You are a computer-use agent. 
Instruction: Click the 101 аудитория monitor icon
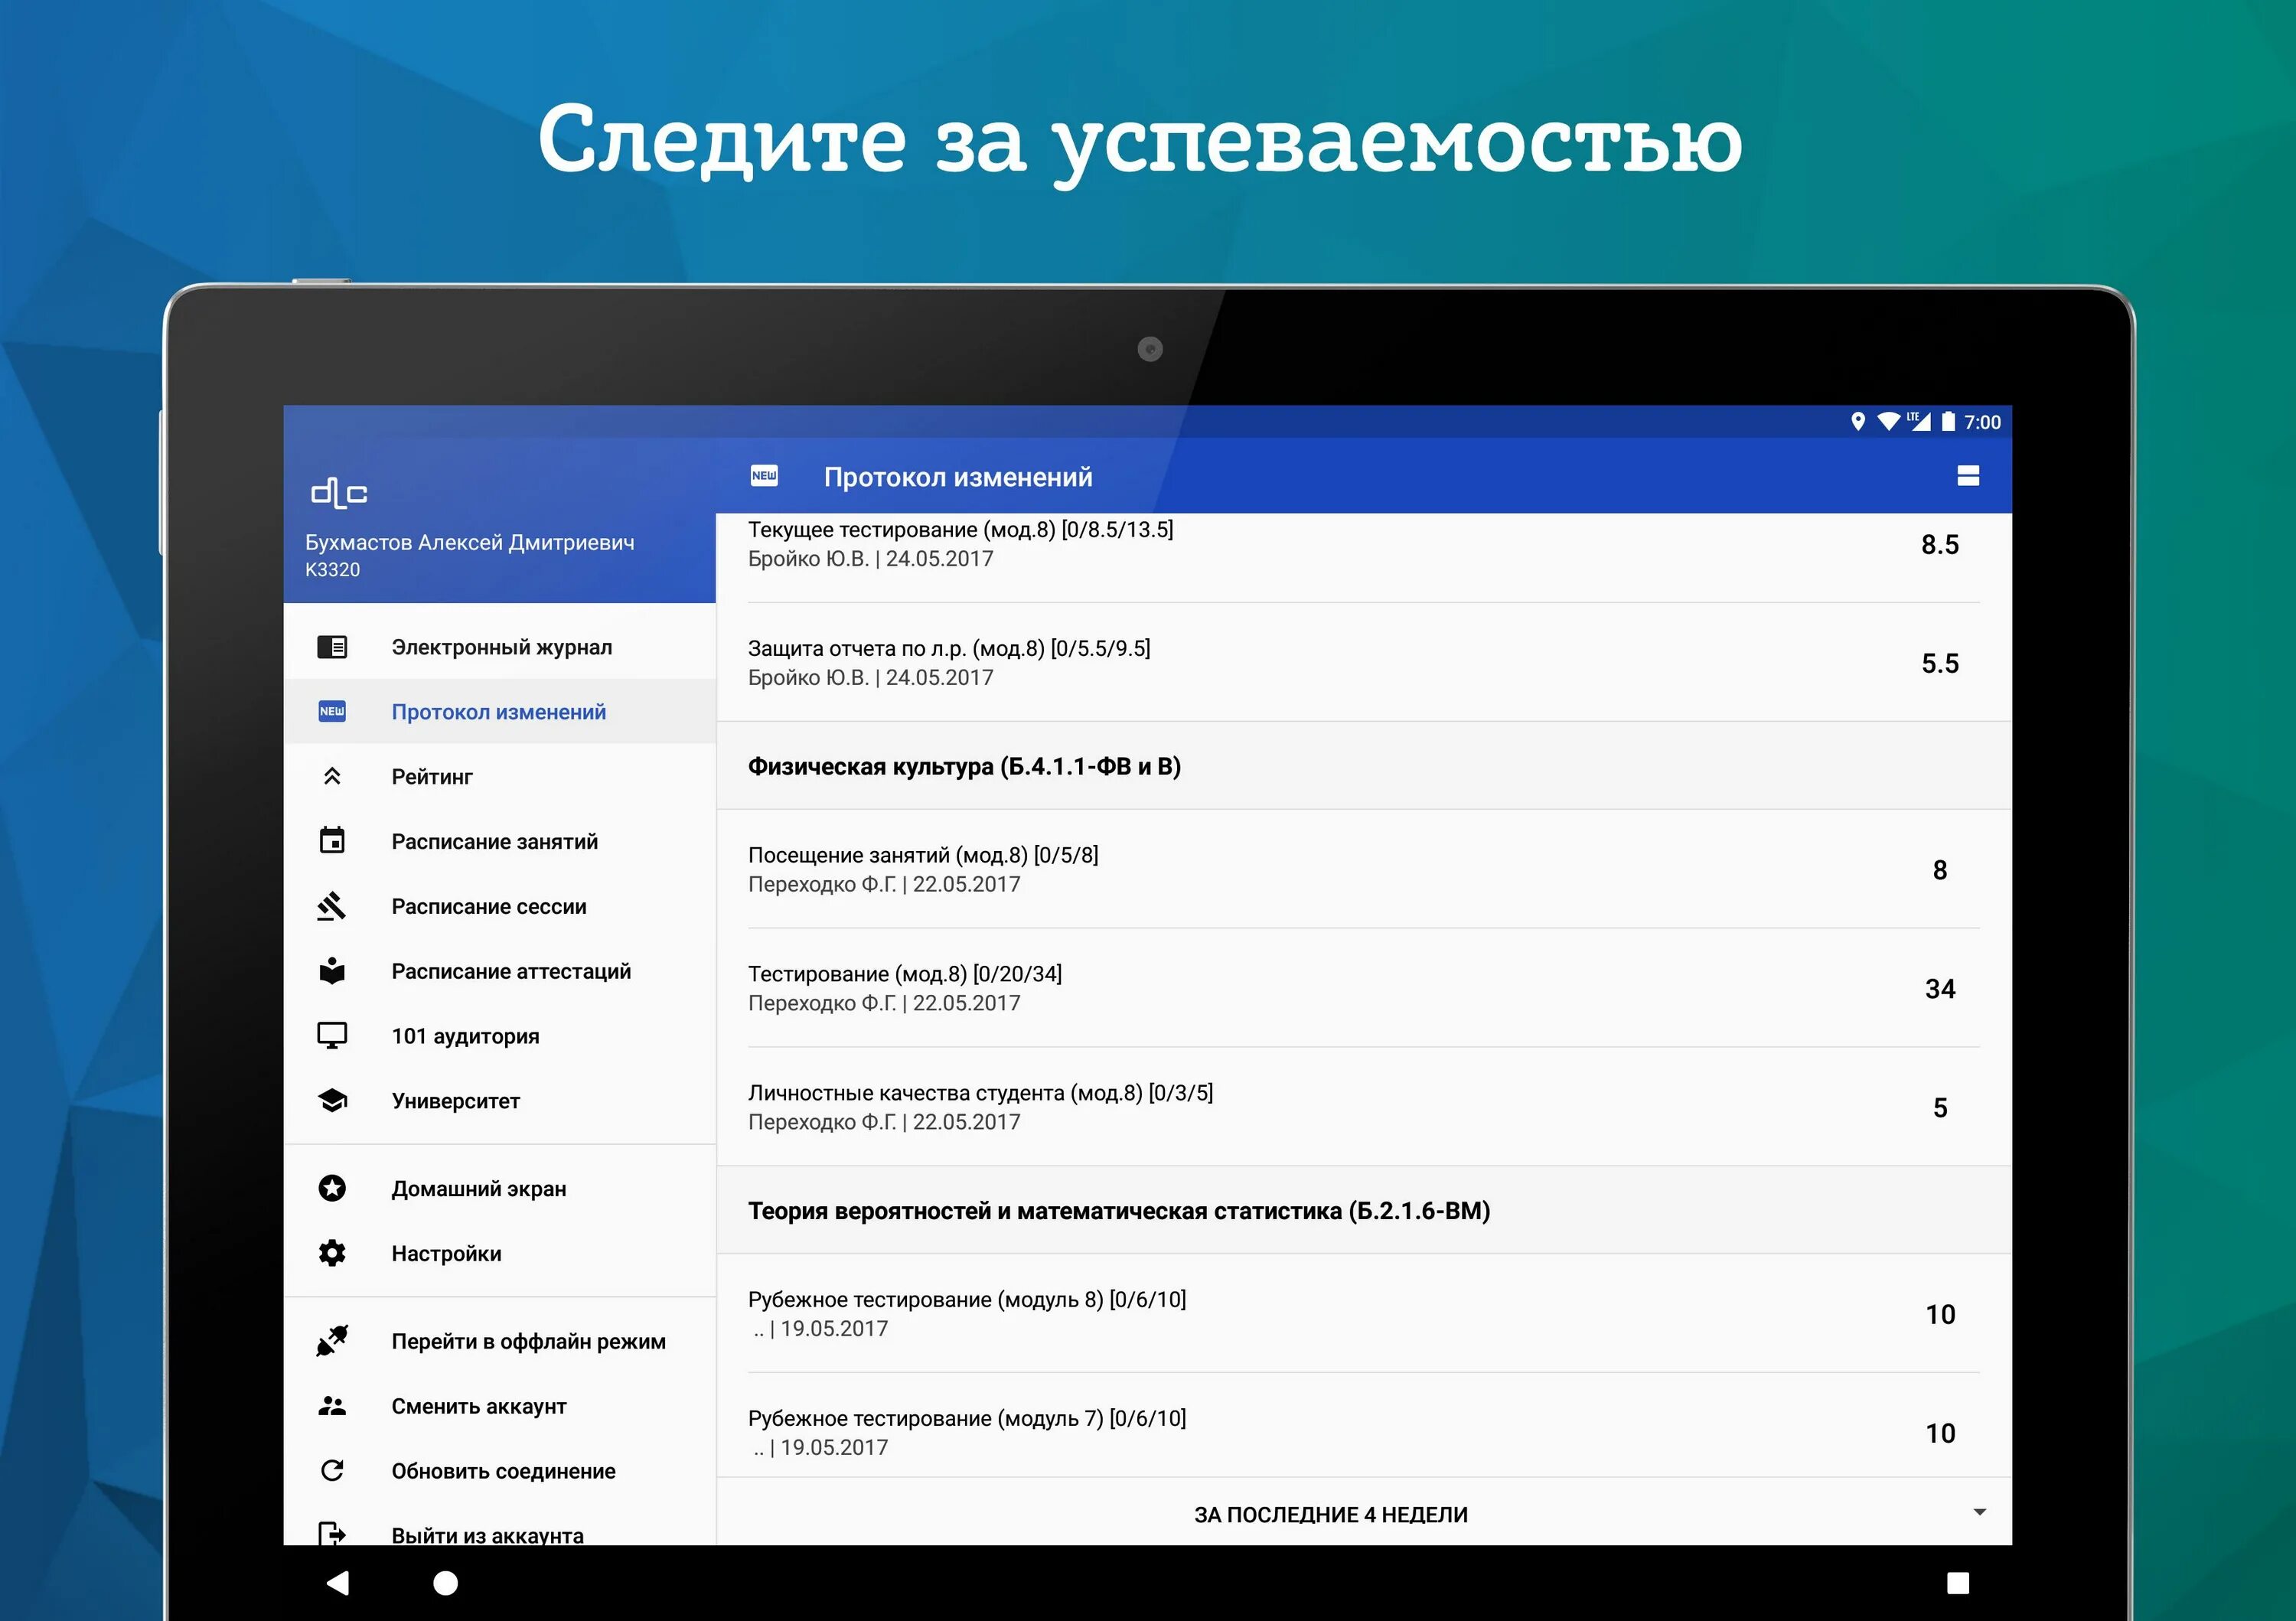[332, 1035]
